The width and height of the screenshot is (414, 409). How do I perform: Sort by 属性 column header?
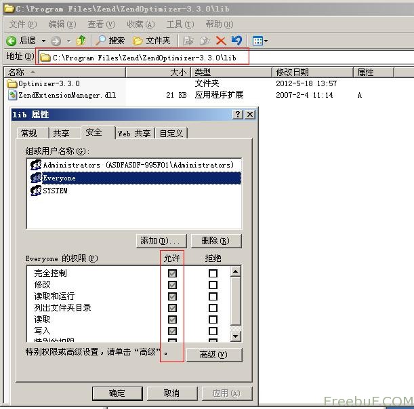click(x=373, y=72)
